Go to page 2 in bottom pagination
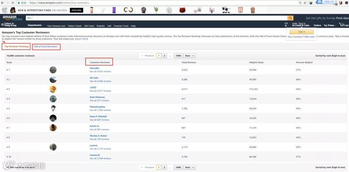Image resolution: width=349 pixels, height=172 pixels. point(164,167)
